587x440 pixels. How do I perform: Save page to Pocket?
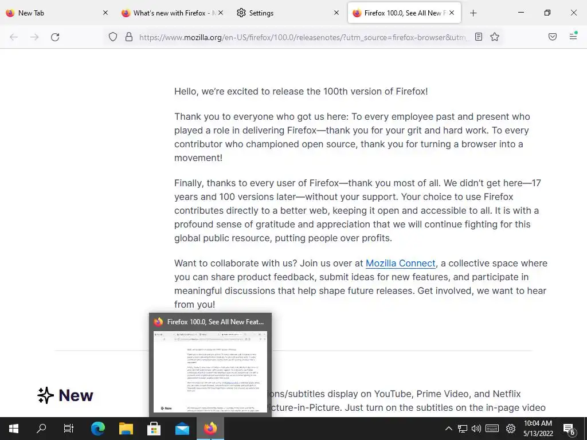point(553,37)
